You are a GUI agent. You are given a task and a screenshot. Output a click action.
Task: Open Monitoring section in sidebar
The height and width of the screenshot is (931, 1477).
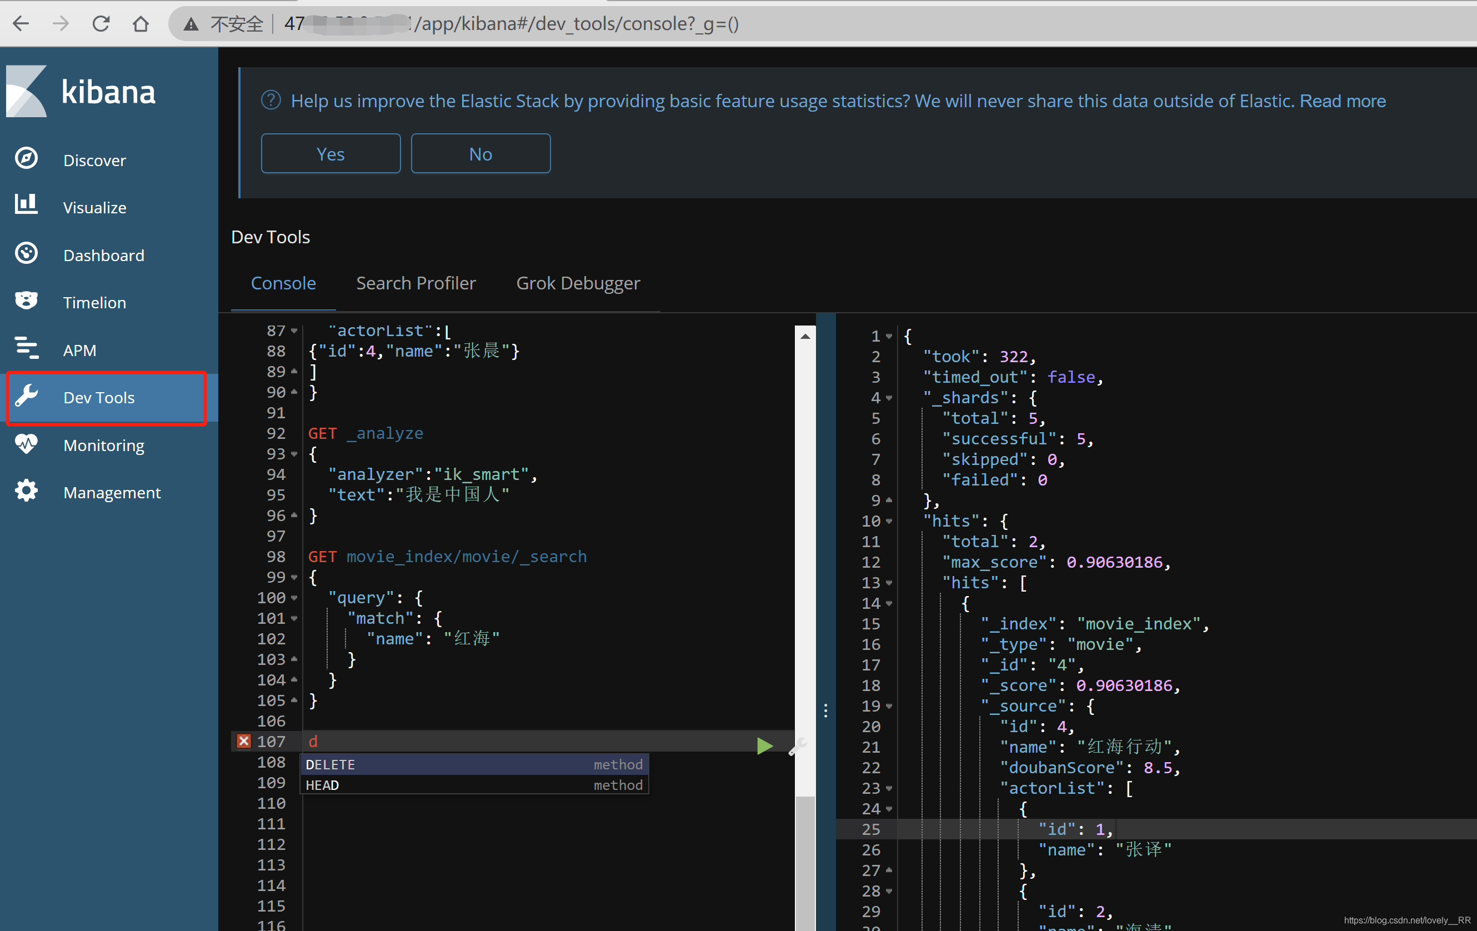tap(104, 445)
